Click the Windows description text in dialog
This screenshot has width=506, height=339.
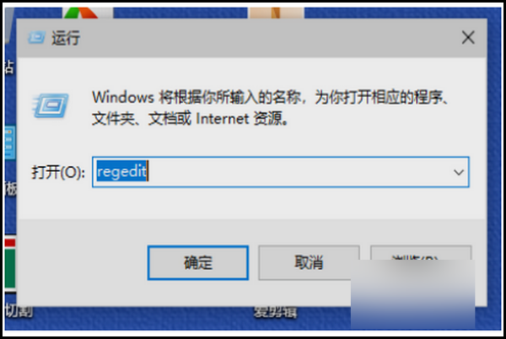pos(270,108)
